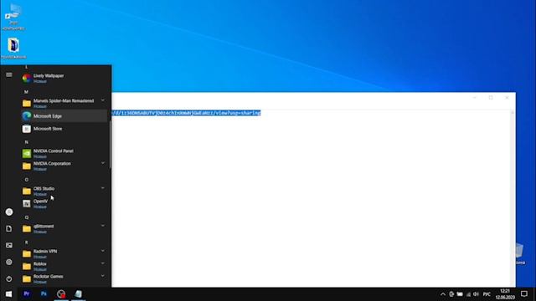The width and height of the screenshot is (536, 301).
Task: Open Microsoft Store app entry
Action: coord(64,129)
